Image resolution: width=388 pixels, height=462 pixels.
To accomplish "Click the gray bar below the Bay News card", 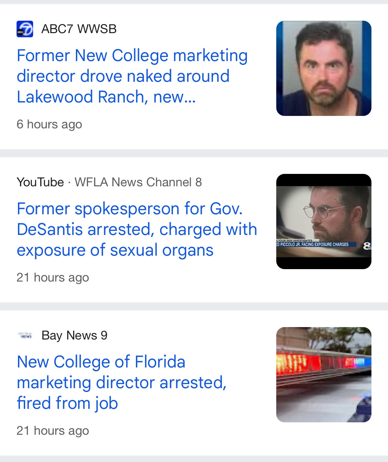I will [194, 459].
